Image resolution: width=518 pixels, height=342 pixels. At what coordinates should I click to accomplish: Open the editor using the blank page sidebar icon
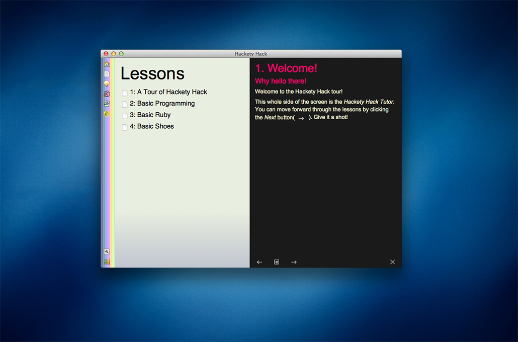(107, 74)
